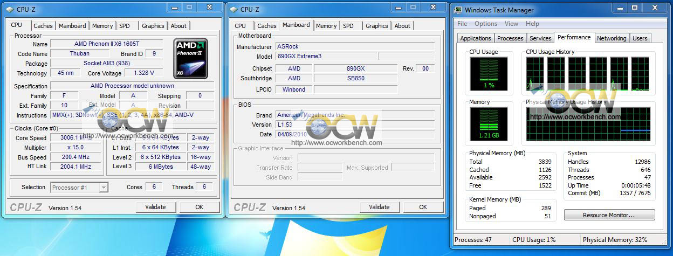Open About tab in left CPU-Z window

click(178, 26)
